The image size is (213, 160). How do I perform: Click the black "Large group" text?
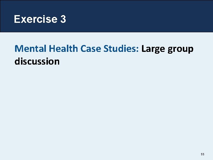[167, 49]
